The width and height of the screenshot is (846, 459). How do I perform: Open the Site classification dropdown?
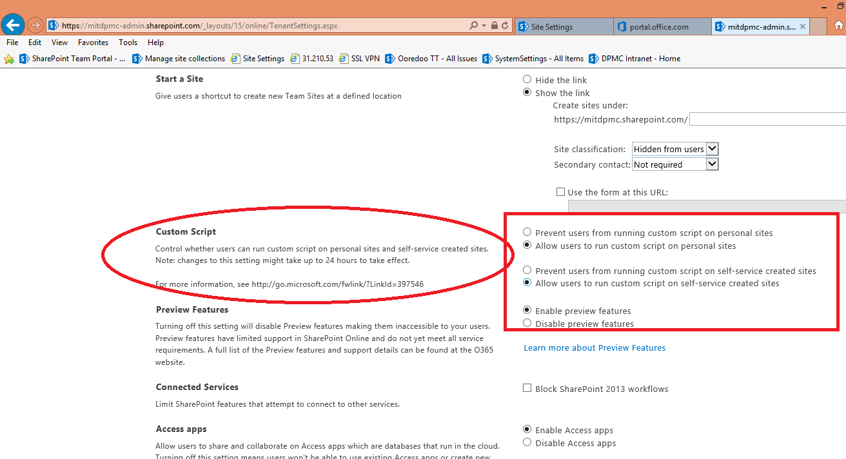(712, 149)
